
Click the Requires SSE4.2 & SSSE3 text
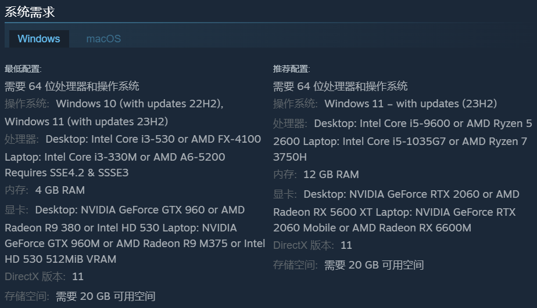(67, 173)
